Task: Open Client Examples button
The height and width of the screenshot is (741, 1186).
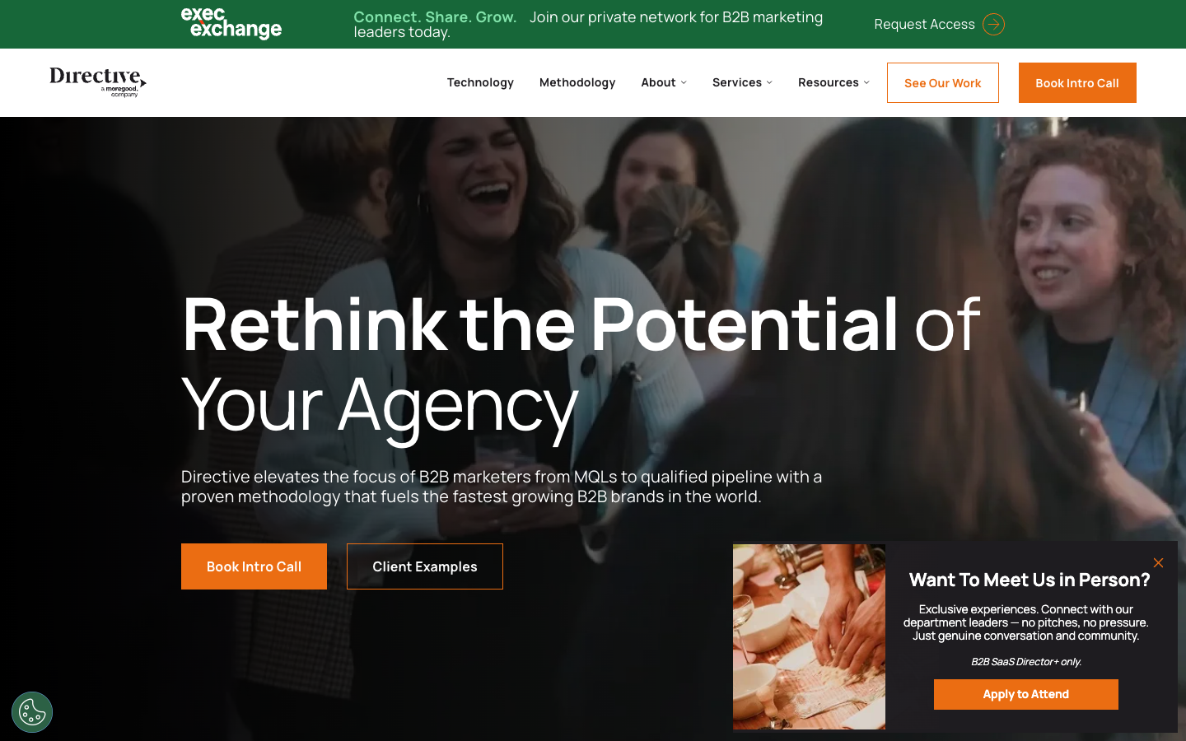Action: point(425,566)
